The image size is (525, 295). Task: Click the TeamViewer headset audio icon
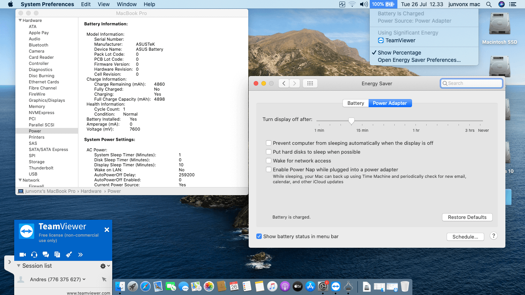tap(34, 254)
